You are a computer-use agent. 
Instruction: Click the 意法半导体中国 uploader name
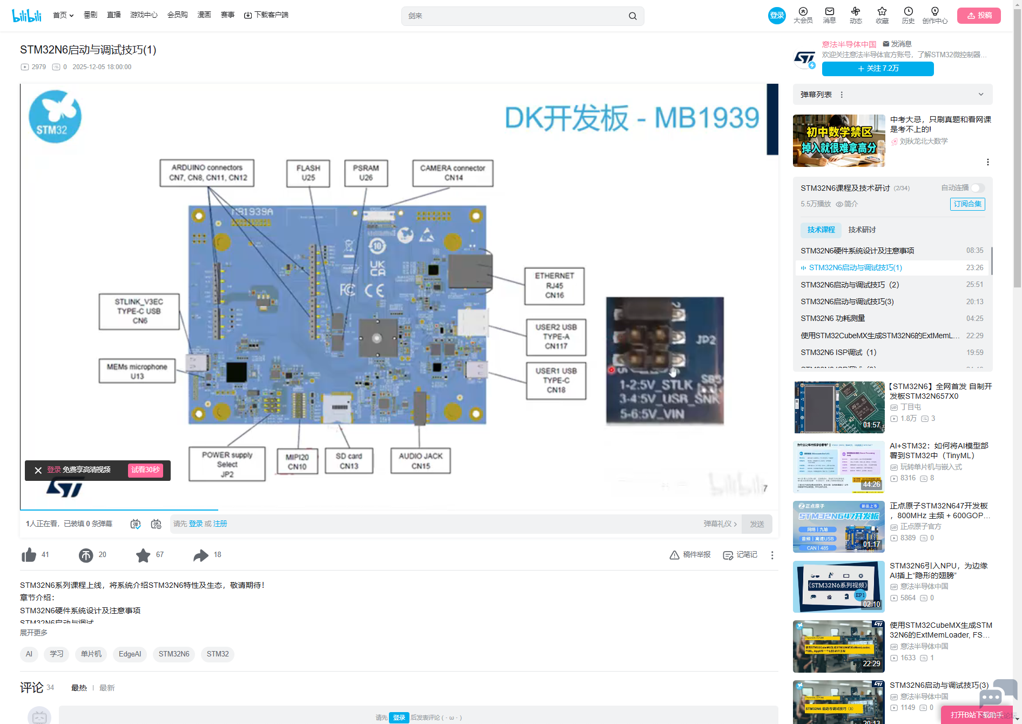(x=849, y=44)
